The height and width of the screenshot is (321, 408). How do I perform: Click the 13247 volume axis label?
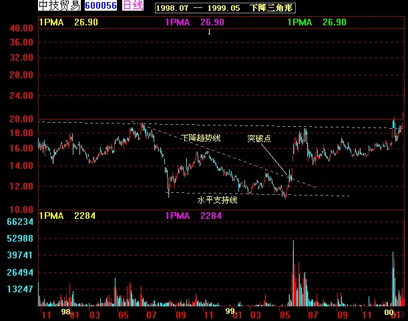20,289
